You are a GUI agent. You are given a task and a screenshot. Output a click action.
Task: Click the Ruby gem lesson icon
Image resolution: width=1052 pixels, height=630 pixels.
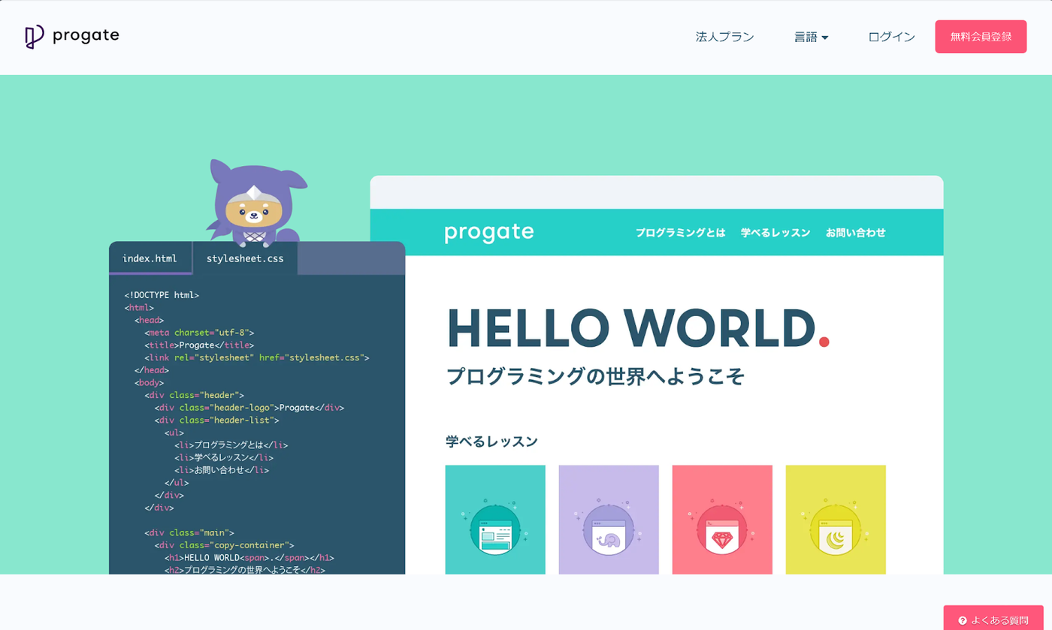(x=722, y=528)
